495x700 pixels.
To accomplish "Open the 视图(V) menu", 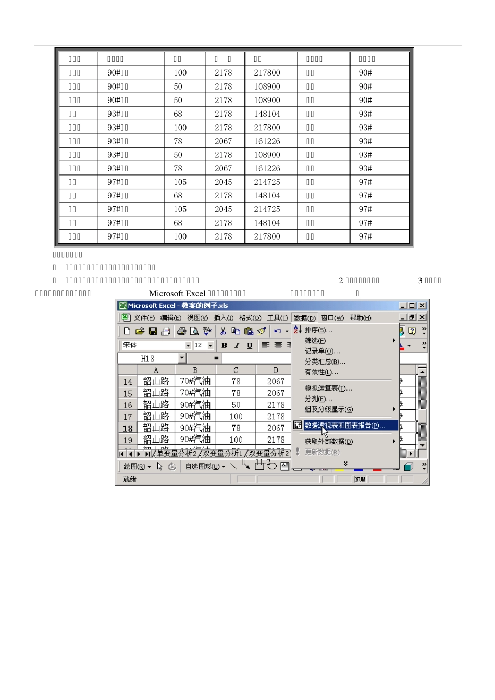I will point(197,318).
